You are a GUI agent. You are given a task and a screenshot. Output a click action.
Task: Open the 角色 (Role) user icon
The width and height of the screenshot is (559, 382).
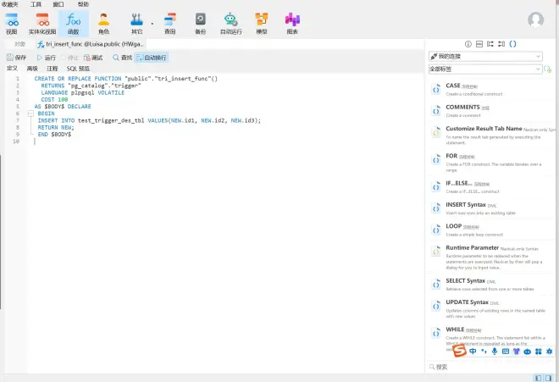pos(103,24)
